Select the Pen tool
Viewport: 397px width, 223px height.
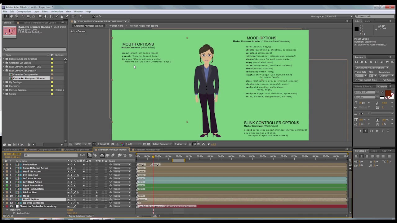click(45, 16)
